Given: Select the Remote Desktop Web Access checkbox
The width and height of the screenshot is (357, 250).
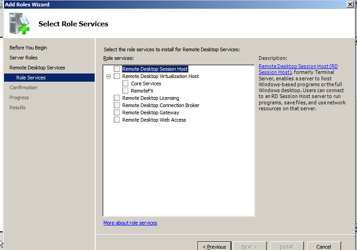Looking at the screenshot, I should 116,120.
